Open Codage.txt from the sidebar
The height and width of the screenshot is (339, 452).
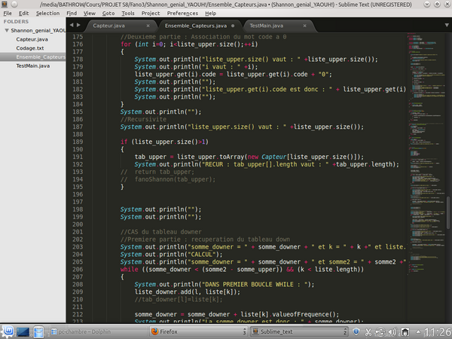click(30, 47)
